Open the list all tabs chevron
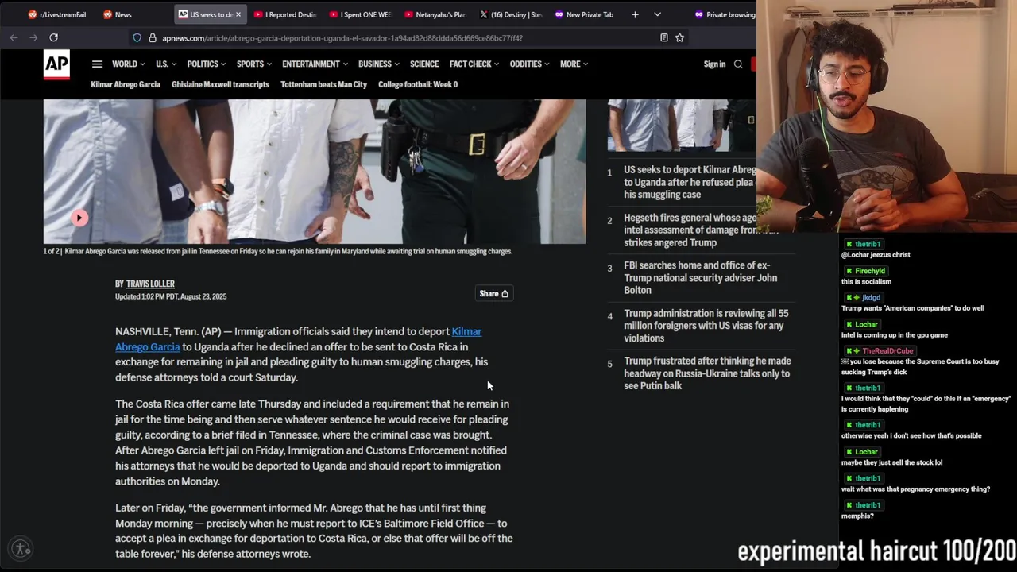 [657, 14]
